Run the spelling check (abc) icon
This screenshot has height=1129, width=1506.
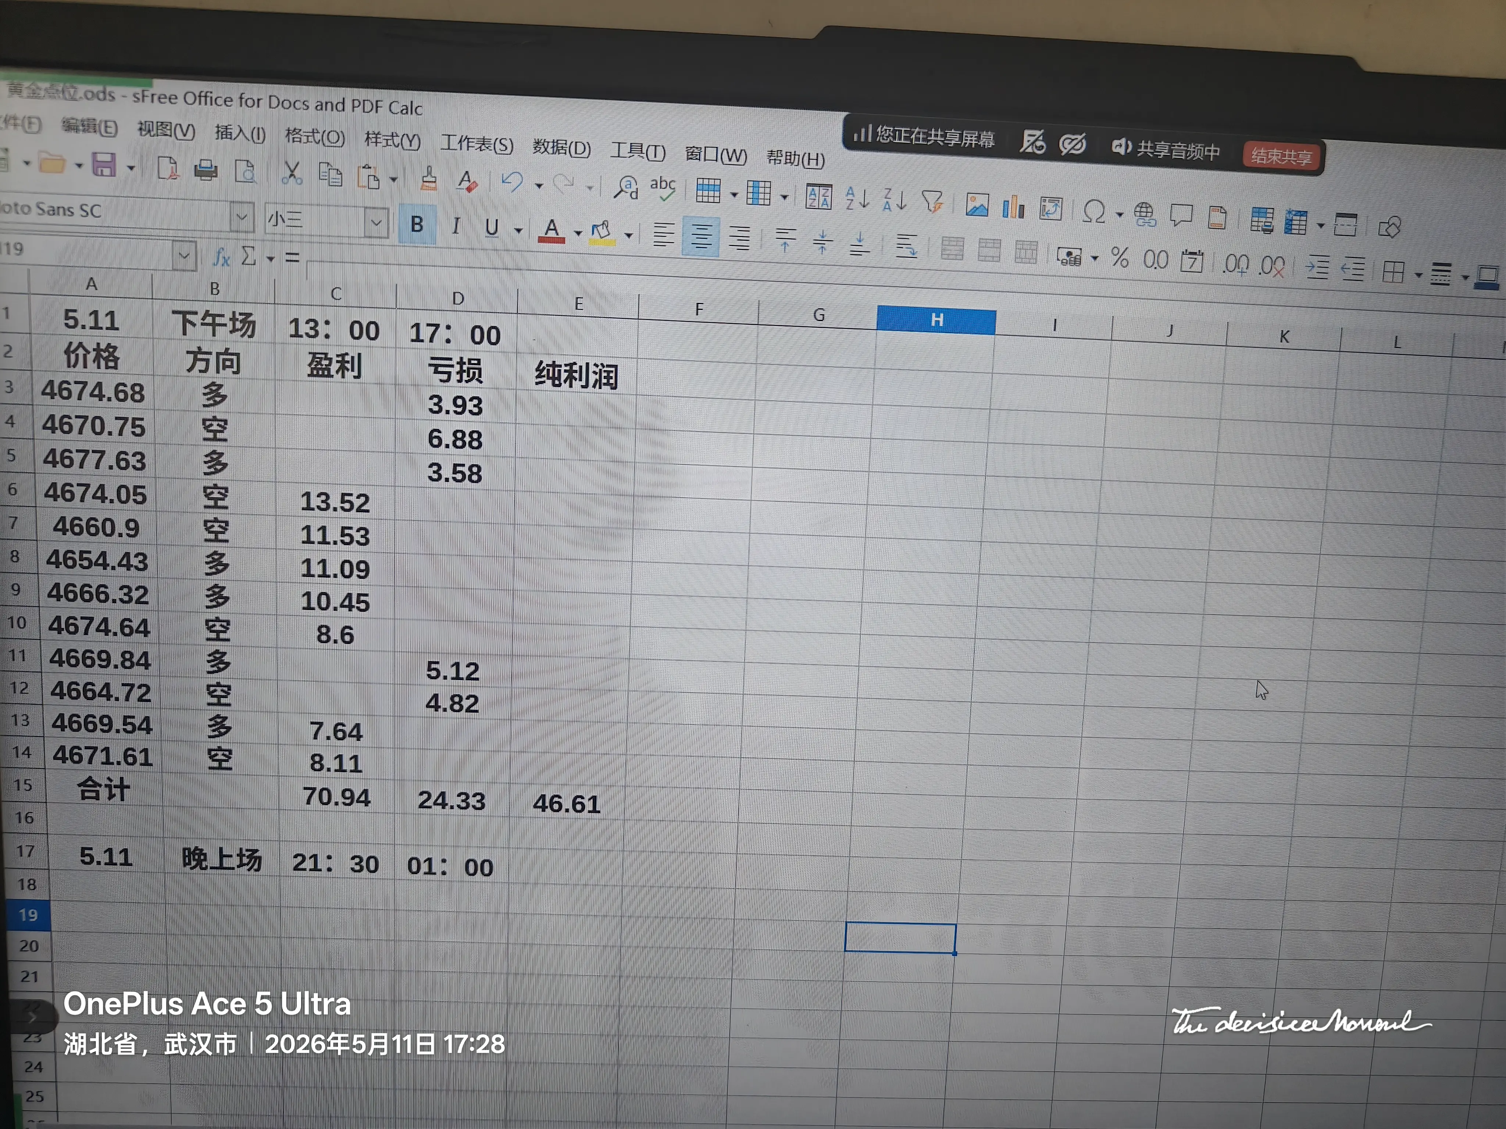663,188
